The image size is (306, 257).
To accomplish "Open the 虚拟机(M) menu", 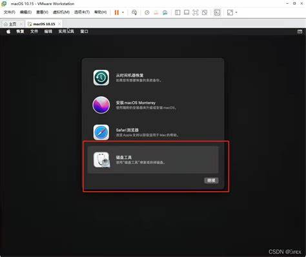I will pos(61,12).
